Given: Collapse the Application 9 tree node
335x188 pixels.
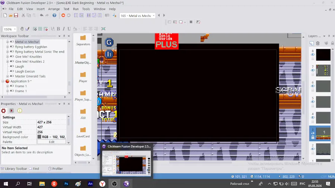Looking at the screenshot, I should point(3,81).
